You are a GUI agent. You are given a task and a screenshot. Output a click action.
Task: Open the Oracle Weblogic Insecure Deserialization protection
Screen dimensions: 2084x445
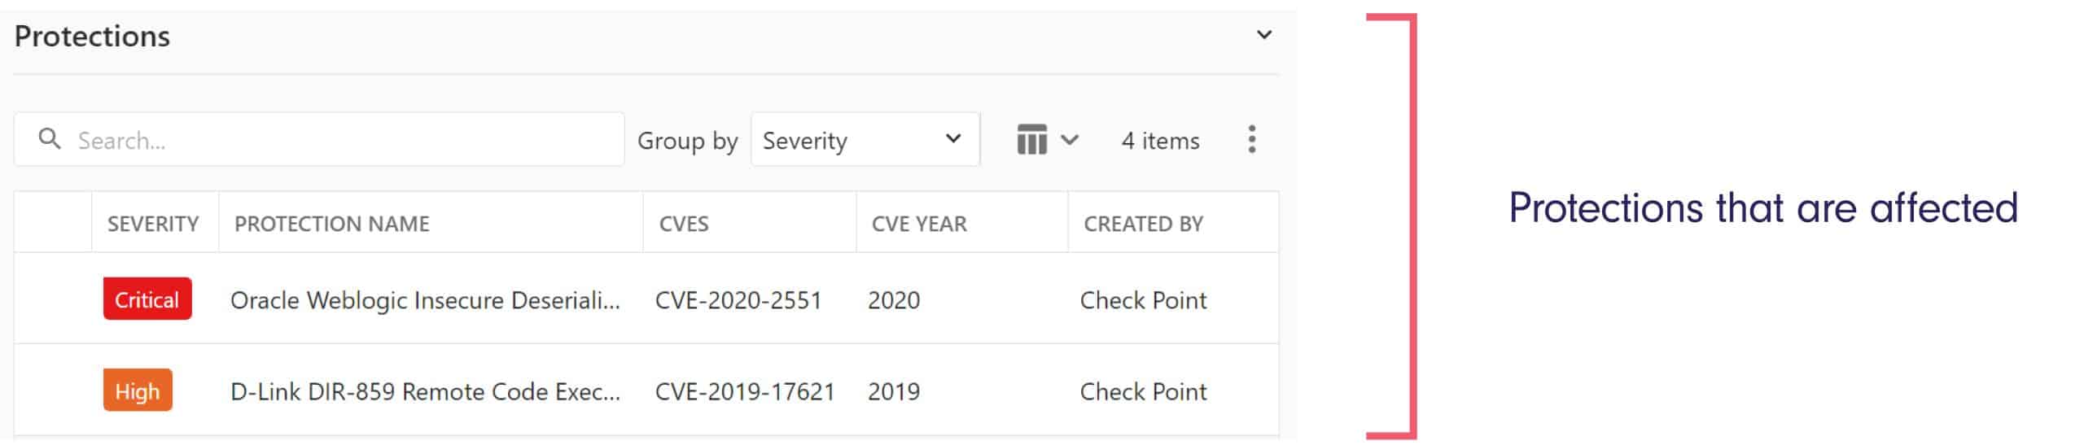point(425,300)
